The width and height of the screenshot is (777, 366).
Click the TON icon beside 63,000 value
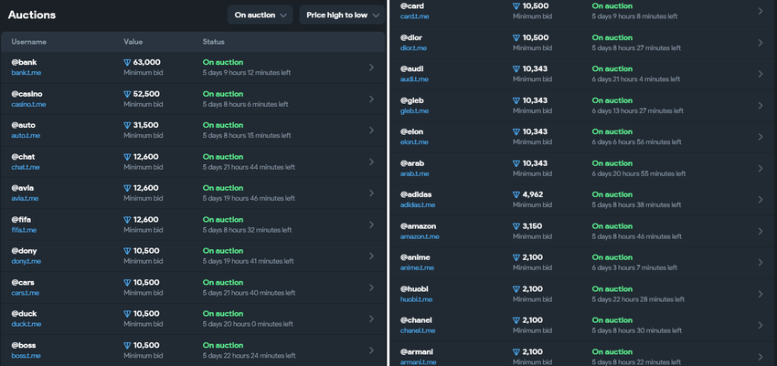click(127, 62)
